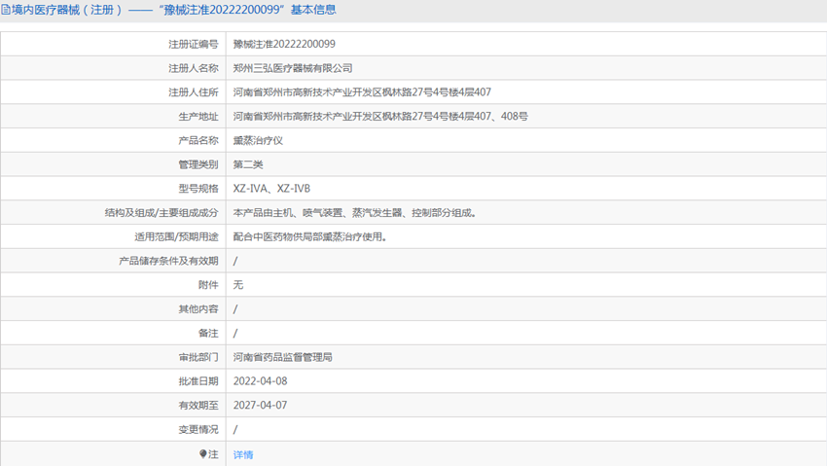Select the slash value in 其他内容 row
Screen dimensions: 827x466
(235, 309)
